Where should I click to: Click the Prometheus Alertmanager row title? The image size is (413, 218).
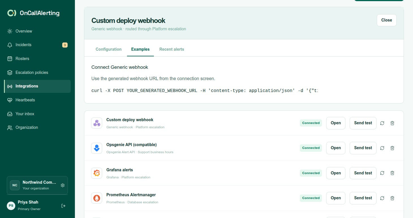tap(131, 195)
